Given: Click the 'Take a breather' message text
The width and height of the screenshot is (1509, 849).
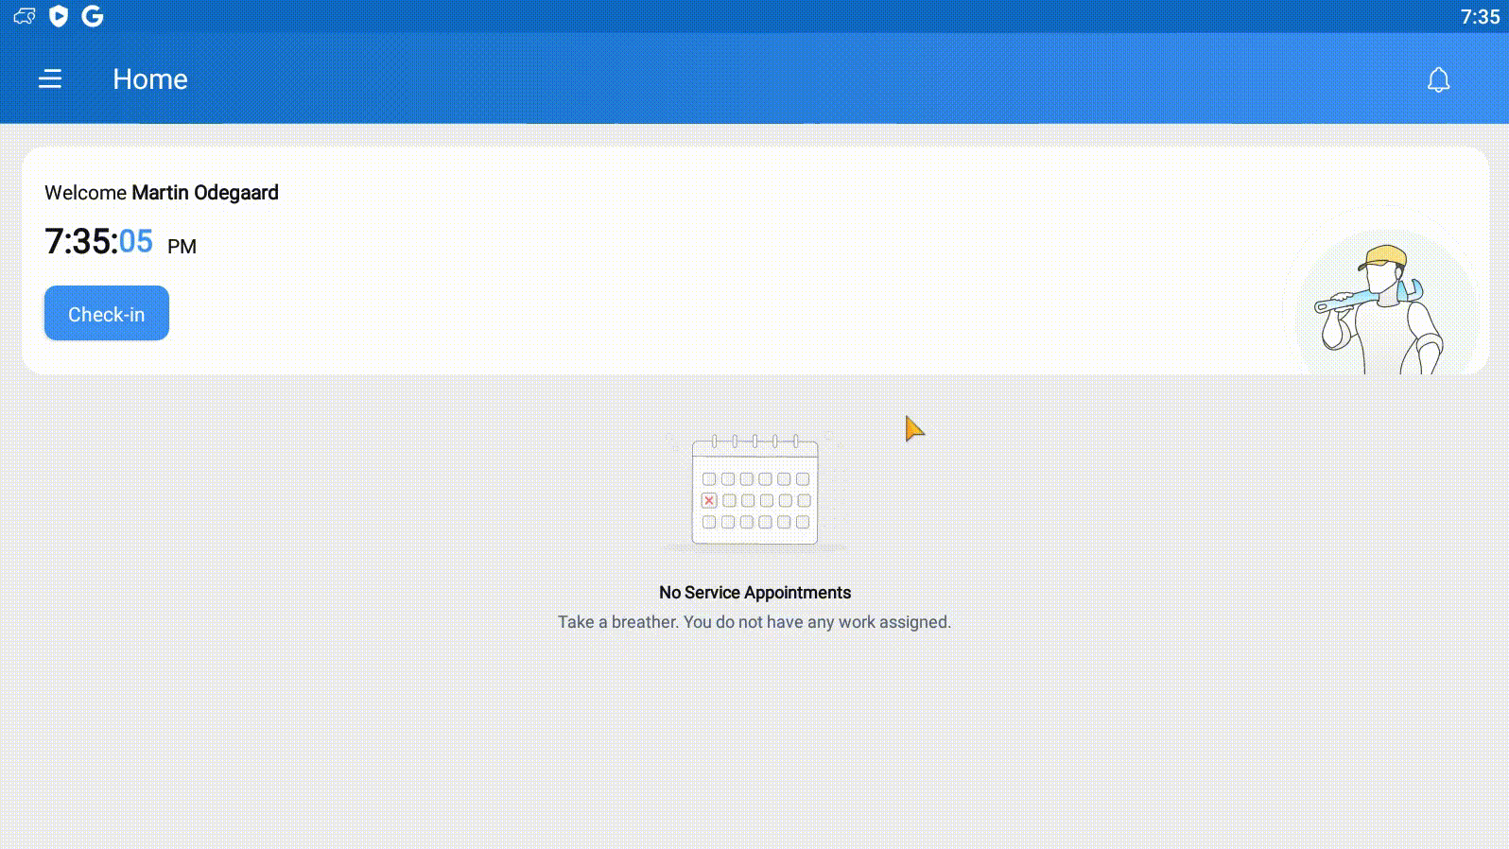Looking at the screenshot, I should pos(754,622).
